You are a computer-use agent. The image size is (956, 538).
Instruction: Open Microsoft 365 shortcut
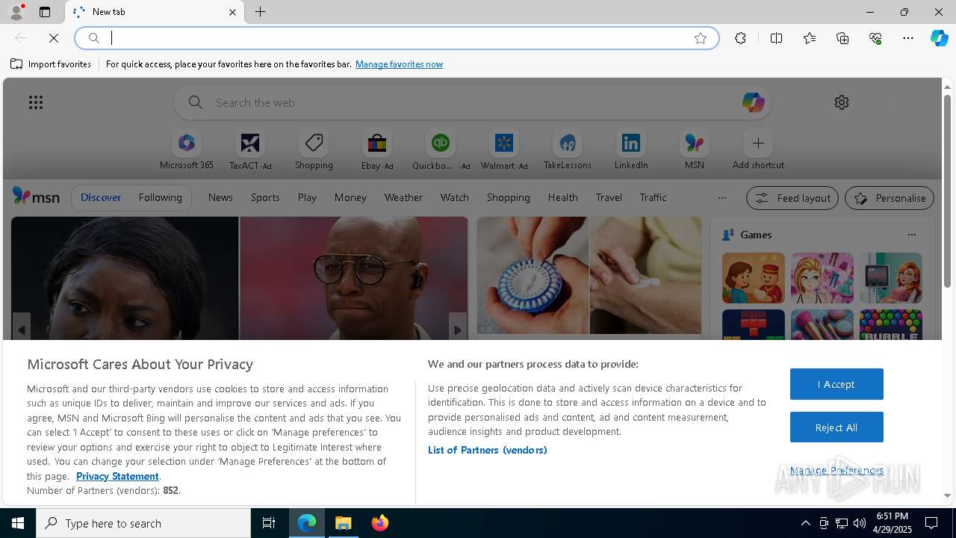click(187, 150)
